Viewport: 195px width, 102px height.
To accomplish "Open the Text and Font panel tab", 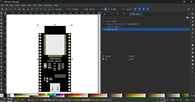I will [x=118, y=14].
